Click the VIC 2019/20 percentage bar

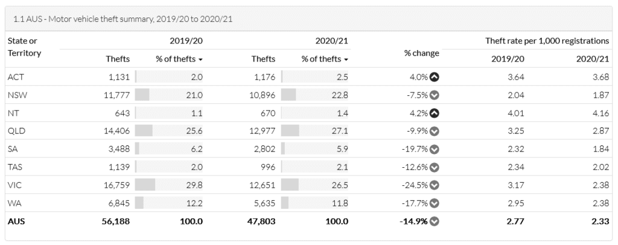(x=145, y=185)
